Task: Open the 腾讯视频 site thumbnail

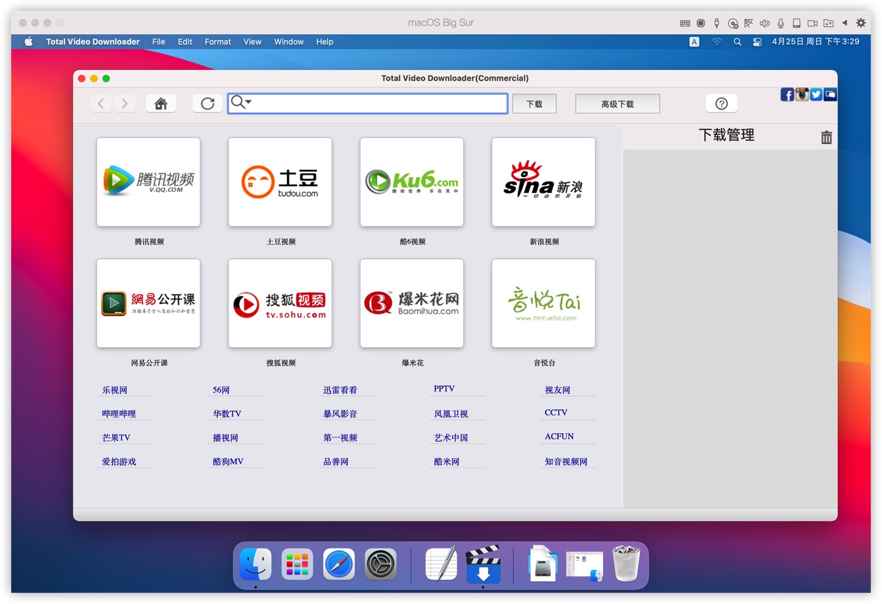Action: (x=148, y=182)
